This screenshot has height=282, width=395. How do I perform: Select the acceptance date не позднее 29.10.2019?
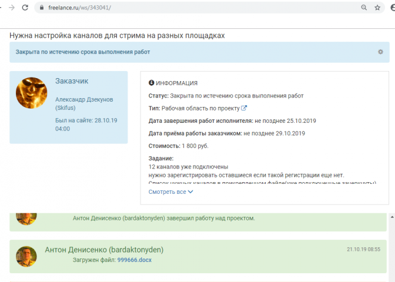click(x=275, y=133)
